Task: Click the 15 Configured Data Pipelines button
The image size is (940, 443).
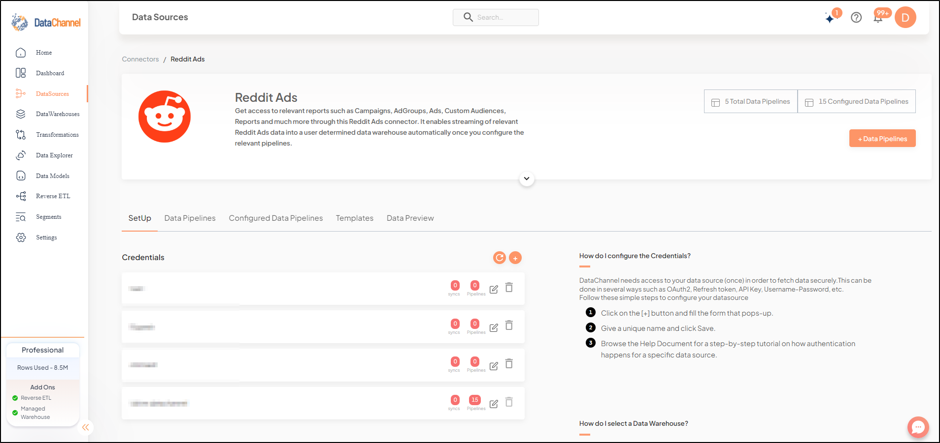Action: (x=857, y=102)
